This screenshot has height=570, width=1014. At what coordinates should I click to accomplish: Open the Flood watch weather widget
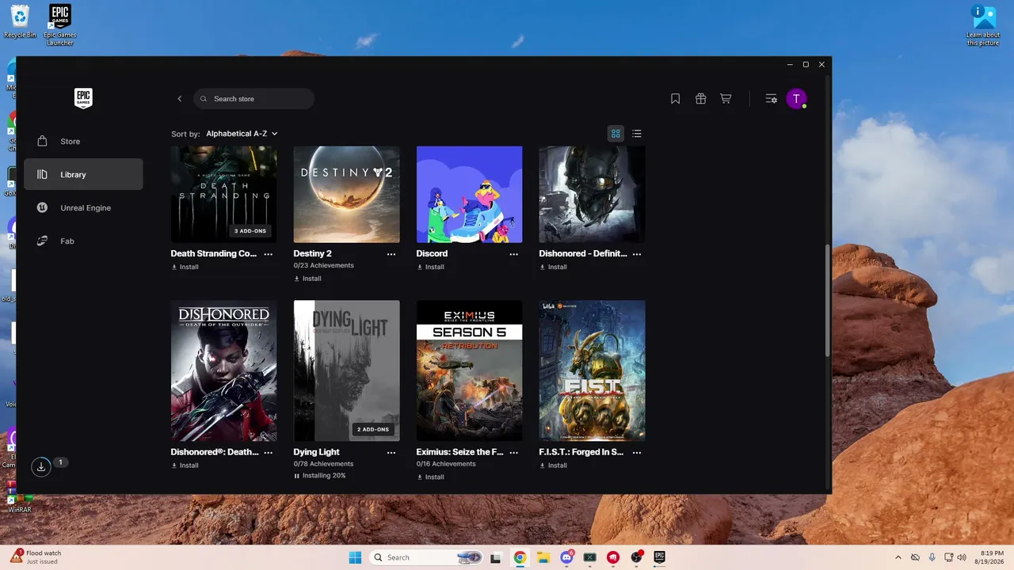(x=36, y=557)
